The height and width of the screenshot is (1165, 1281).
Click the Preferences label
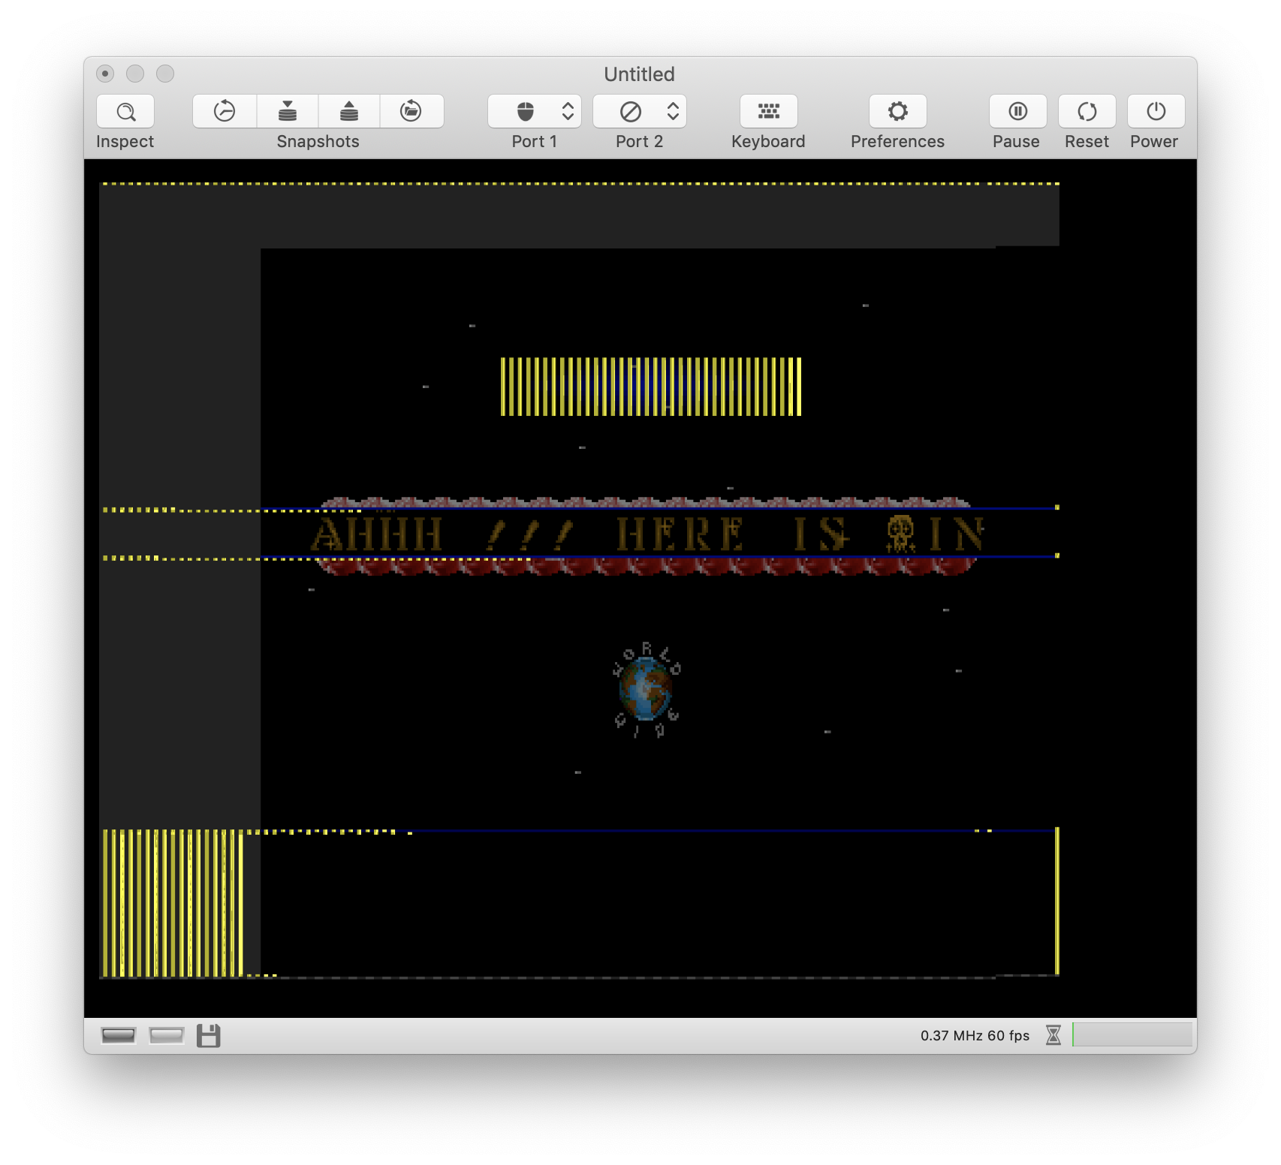click(x=897, y=142)
